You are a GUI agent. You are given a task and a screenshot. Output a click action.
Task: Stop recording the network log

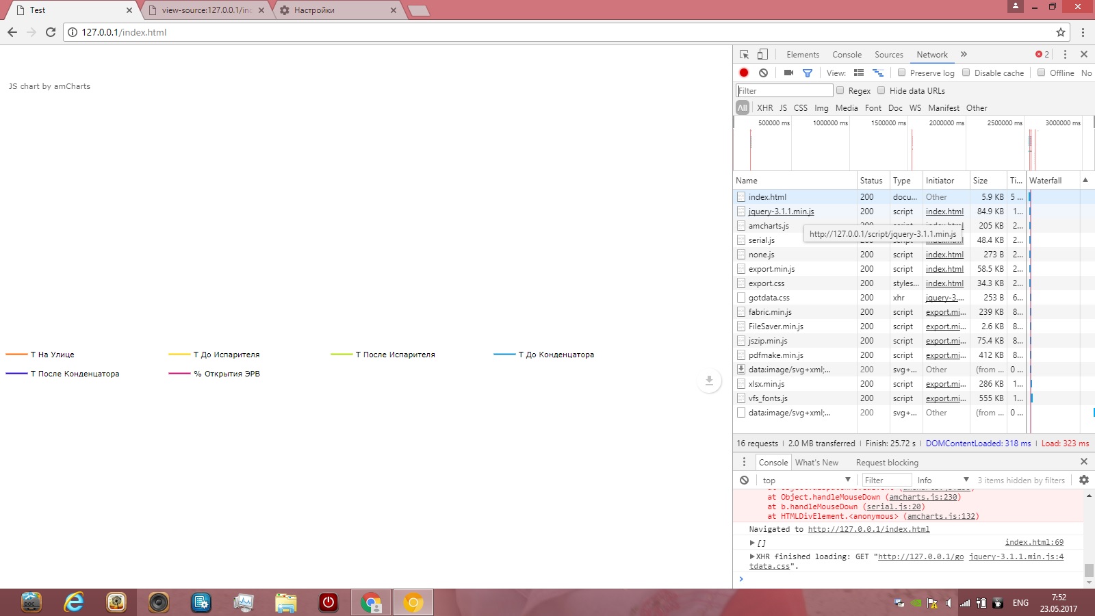pyautogui.click(x=744, y=73)
